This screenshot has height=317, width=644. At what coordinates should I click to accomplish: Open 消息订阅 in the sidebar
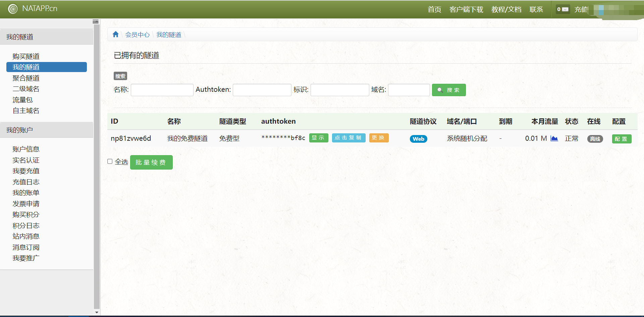[x=26, y=247]
